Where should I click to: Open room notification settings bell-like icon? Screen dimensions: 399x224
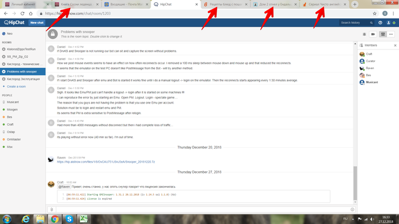pyautogui.click(x=364, y=34)
